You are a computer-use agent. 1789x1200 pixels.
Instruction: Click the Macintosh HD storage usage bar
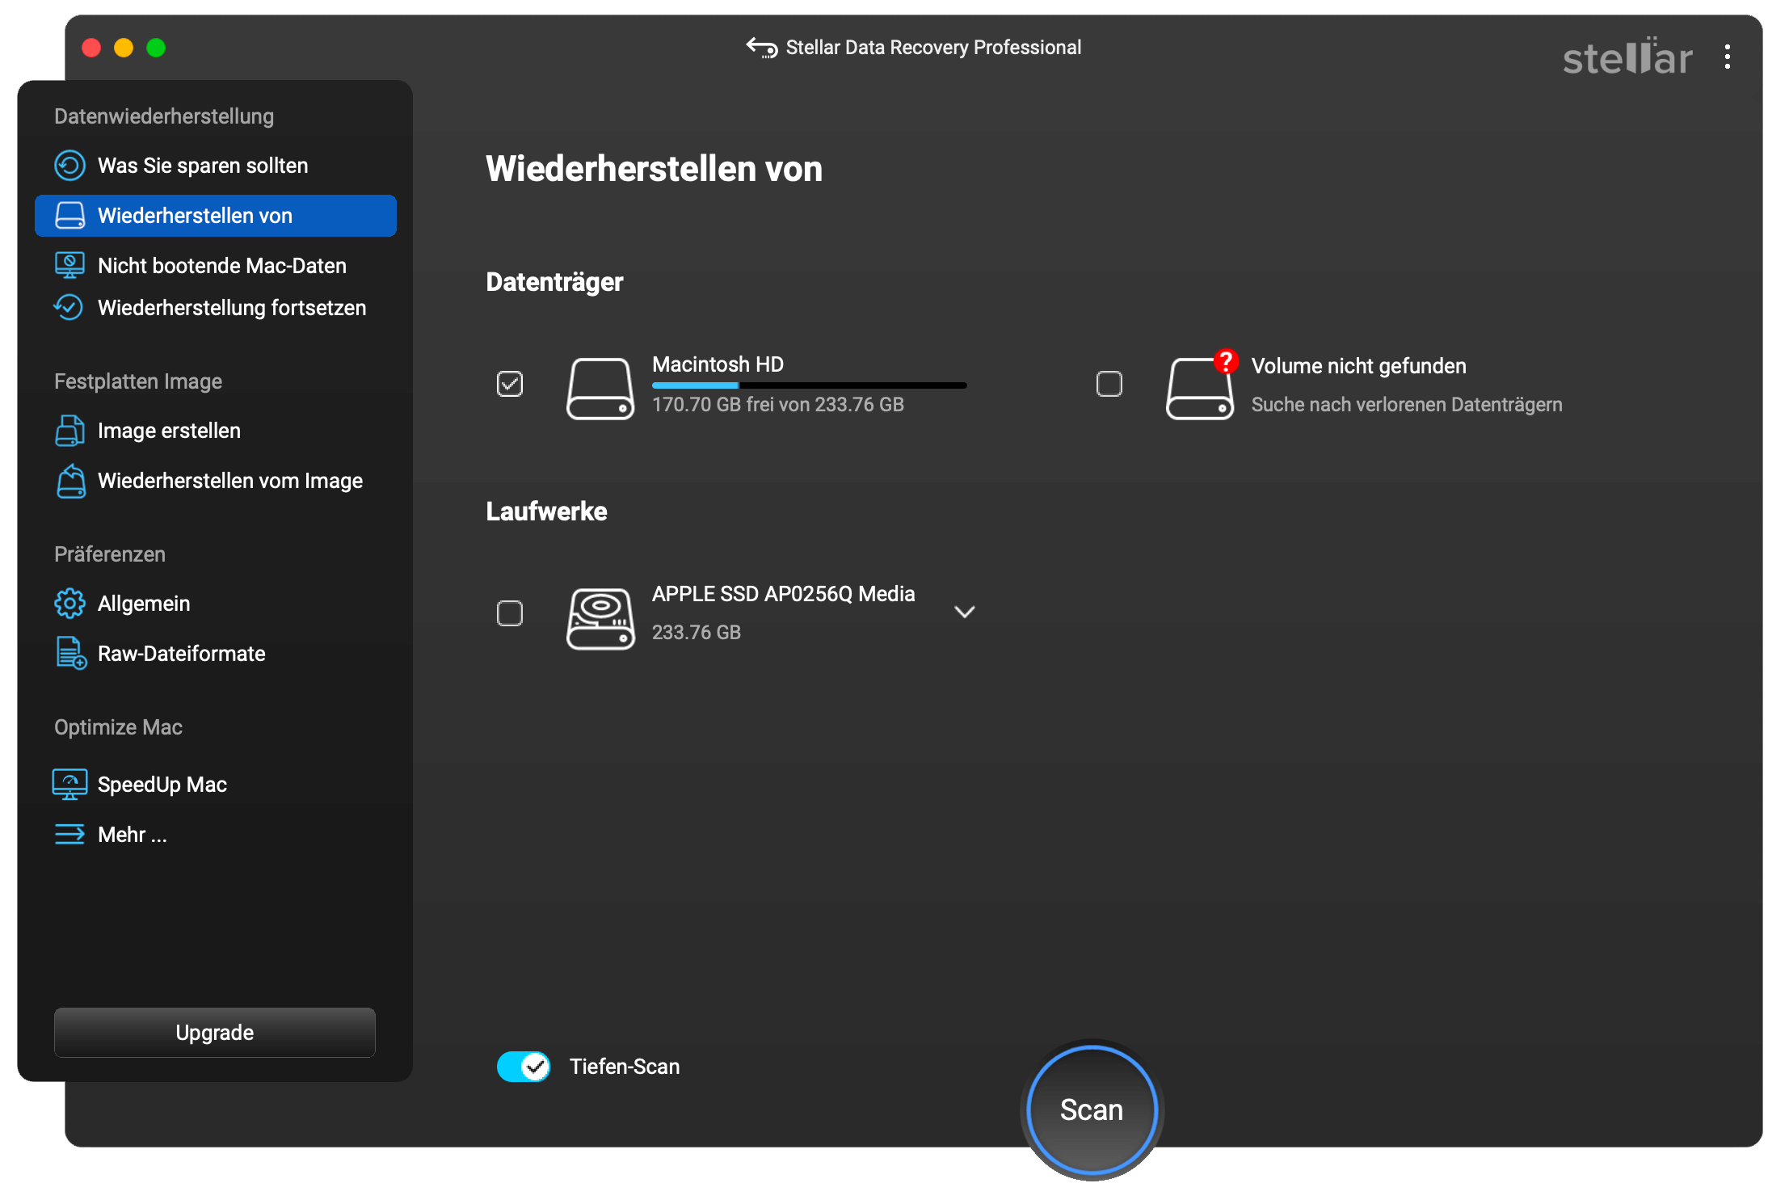coord(809,385)
